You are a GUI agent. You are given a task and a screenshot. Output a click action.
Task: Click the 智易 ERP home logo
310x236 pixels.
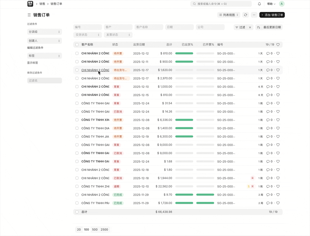(x=30, y=4)
